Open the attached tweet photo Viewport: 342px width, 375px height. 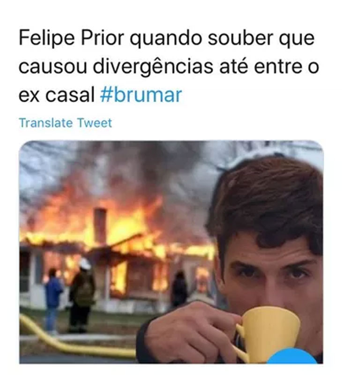(171, 252)
